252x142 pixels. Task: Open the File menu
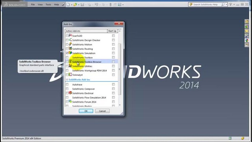click(33, 4)
